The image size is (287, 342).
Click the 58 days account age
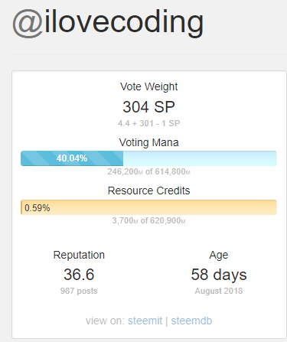click(219, 275)
